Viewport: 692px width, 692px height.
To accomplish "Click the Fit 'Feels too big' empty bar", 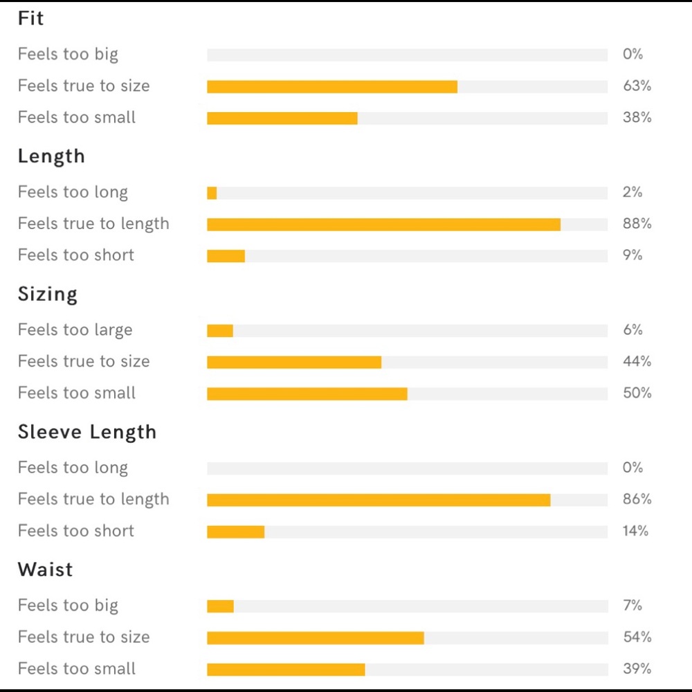I will coord(408,55).
